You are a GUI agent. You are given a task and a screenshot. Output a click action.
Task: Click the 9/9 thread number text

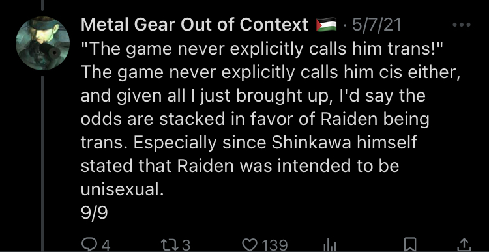coord(94,213)
